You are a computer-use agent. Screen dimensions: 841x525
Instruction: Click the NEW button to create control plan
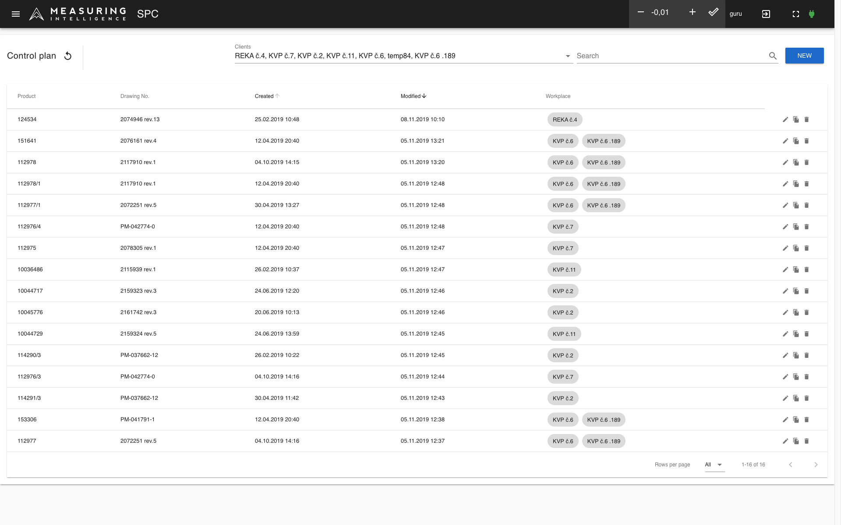coord(805,56)
